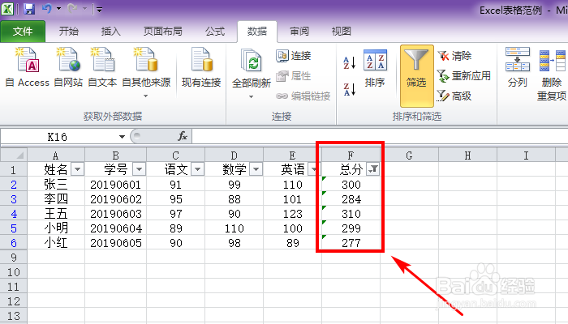Click the 语文 score cell 97
The height and width of the screenshot is (324, 568).
176,214
